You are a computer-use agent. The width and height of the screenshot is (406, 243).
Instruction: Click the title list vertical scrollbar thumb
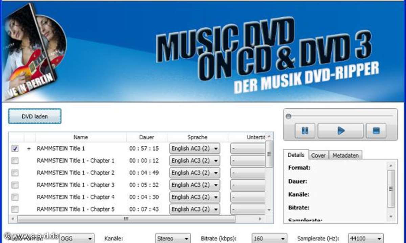[x=269, y=154]
